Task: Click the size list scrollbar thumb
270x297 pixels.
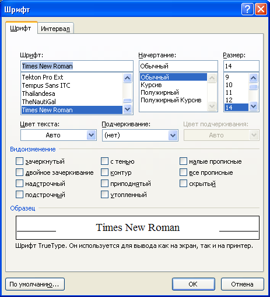Action: (254, 87)
